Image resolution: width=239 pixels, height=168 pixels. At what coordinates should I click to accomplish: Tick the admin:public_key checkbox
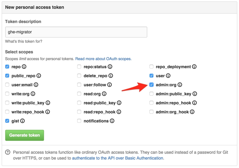point(151,94)
